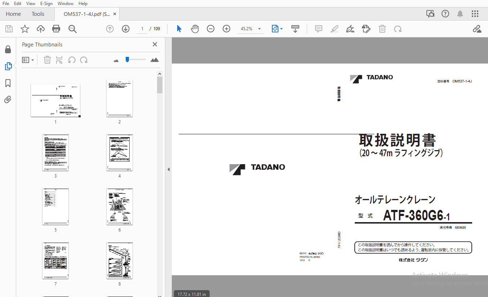Click the share link icon
The width and height of the screenshot is (488, 297).
[477, 29]
